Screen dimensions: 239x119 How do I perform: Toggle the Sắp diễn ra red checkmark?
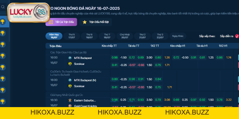(237, 36)
